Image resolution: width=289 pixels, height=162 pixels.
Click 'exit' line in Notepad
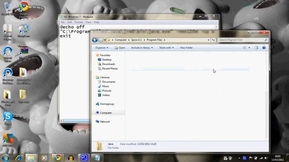[65, 36]
